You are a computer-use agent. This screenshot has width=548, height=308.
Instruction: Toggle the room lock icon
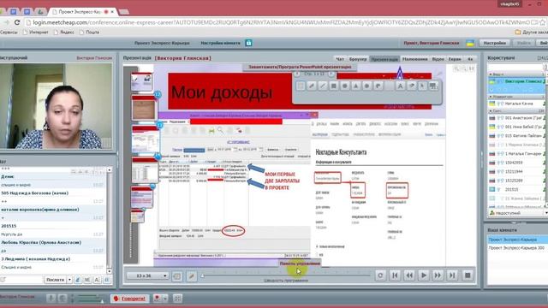(248, 43)
